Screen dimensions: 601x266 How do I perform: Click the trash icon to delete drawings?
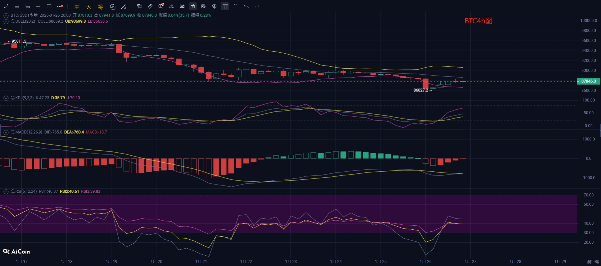click(235, 6)
